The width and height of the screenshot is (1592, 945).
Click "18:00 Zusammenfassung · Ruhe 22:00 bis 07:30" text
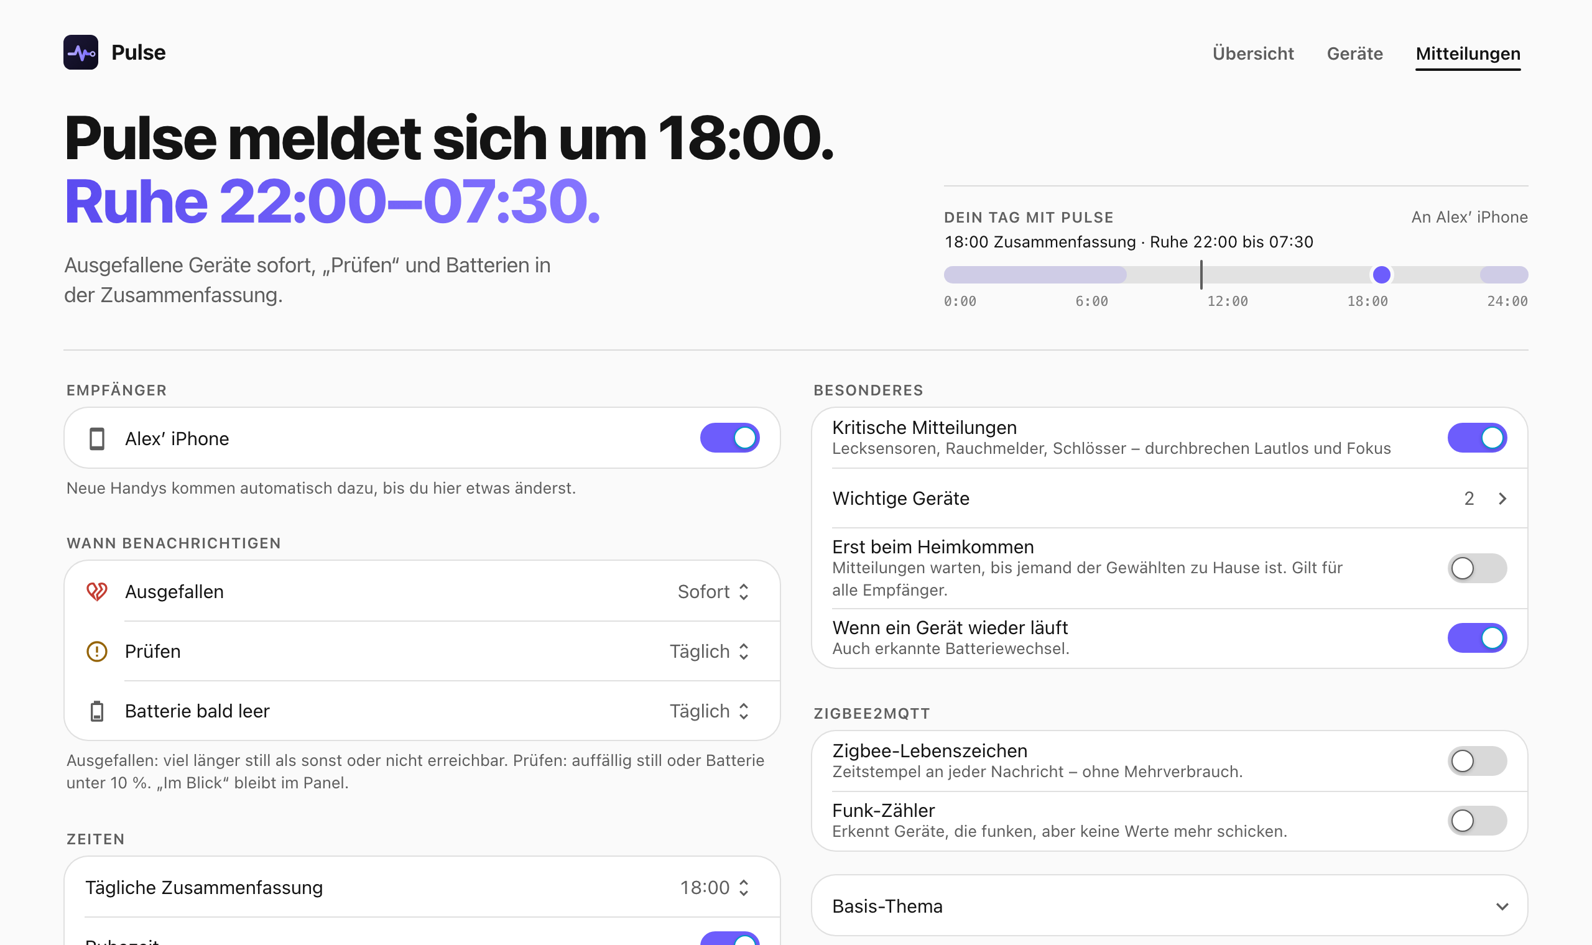pos(1129,242)
